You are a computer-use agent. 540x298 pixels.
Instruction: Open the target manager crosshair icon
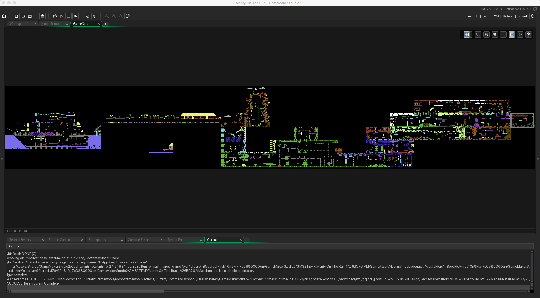pyautogui.click(x=533, y=16)
